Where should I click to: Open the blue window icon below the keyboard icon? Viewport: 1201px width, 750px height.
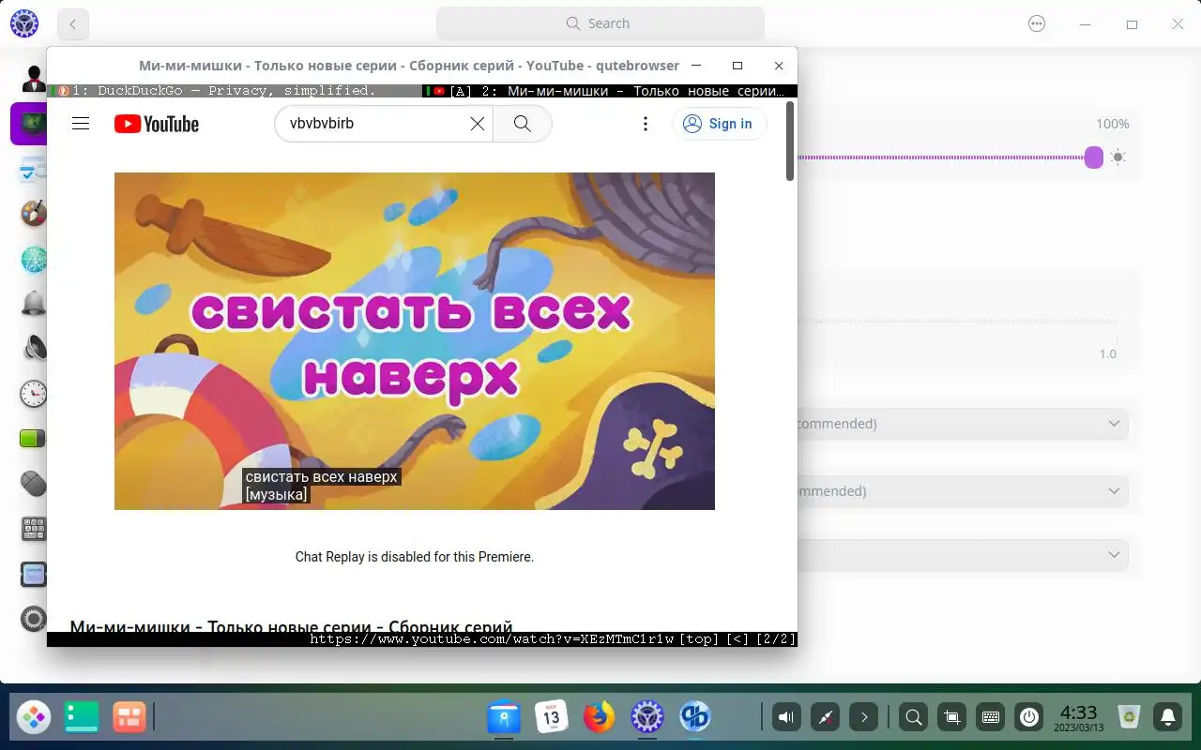(34, 574)
